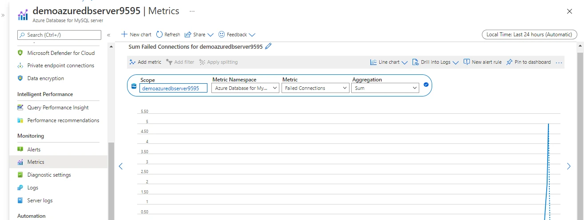Viewport: 584px width, 220px height.
Task: Edit chart title with pencil icon
Action: click(268, 46)
